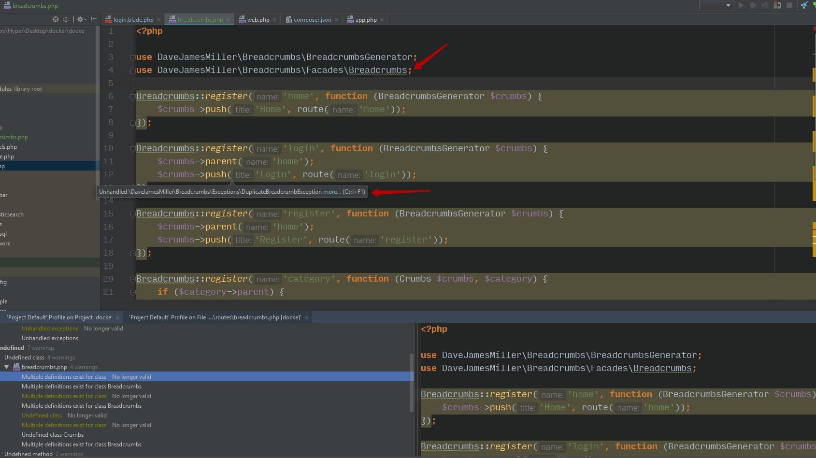Viewport: 816px width, 458px height.
Task: Click the Stop square button in toolbar
Action: coord(789,5)
